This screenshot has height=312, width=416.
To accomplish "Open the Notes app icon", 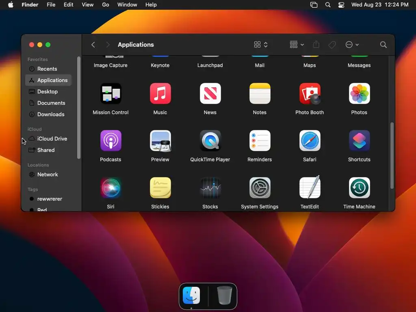I will (260, 94).
